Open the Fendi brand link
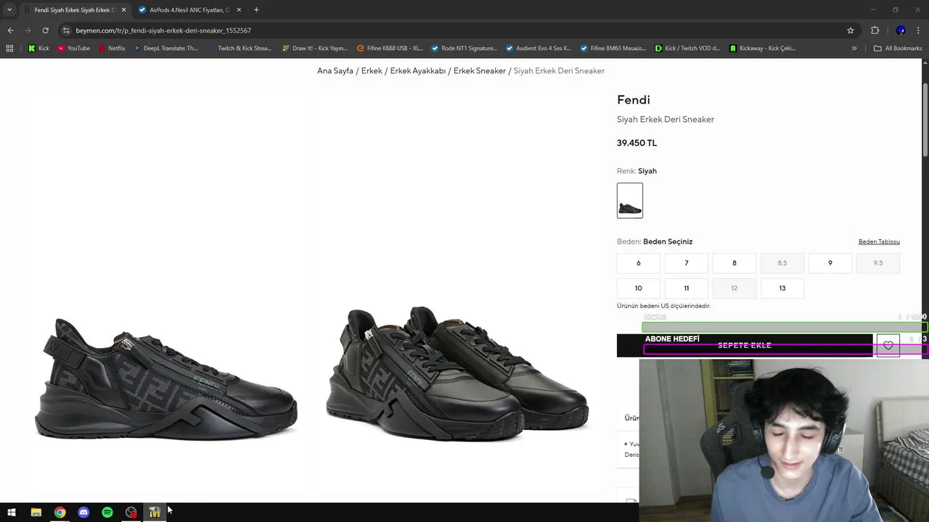The height and width of the screenshot is (522, 929). pos(634,100)
